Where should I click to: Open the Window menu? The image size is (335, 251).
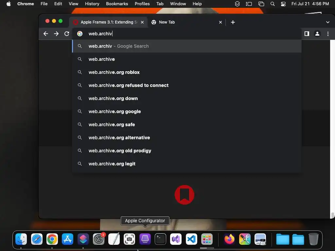point(178,4)
